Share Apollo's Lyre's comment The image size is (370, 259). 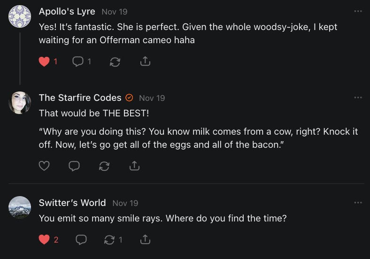146,61
